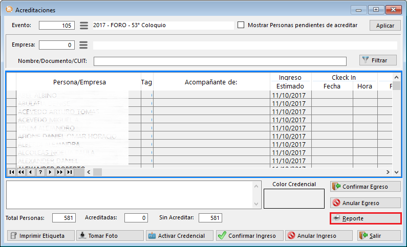Go to next record arrow

point(50,172)
